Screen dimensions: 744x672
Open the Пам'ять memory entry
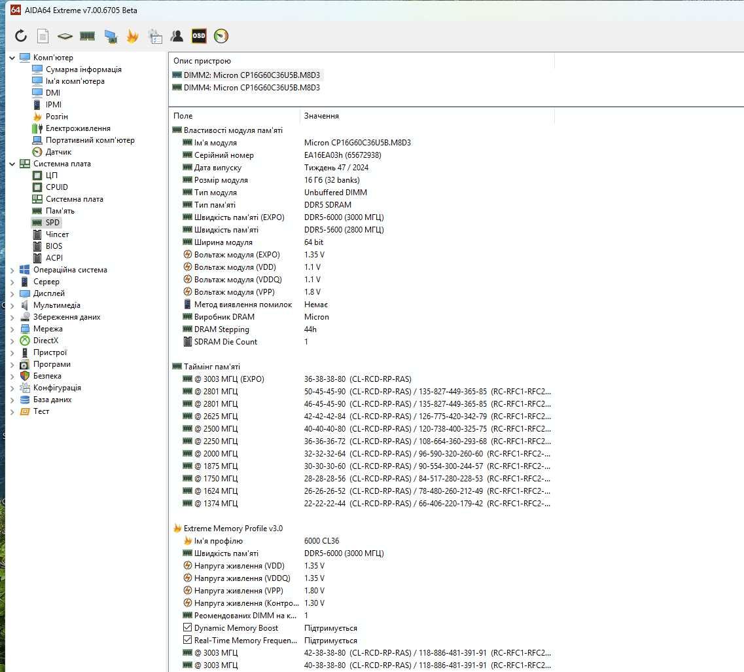coord(60,211)
